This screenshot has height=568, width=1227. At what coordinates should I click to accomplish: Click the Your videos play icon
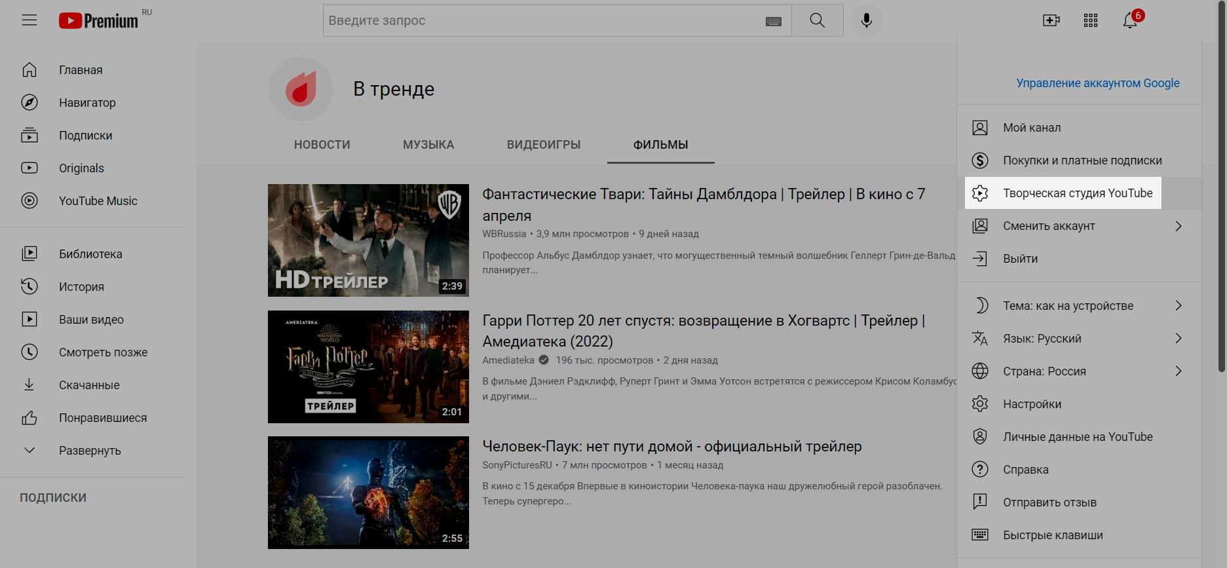pos(29,320)
